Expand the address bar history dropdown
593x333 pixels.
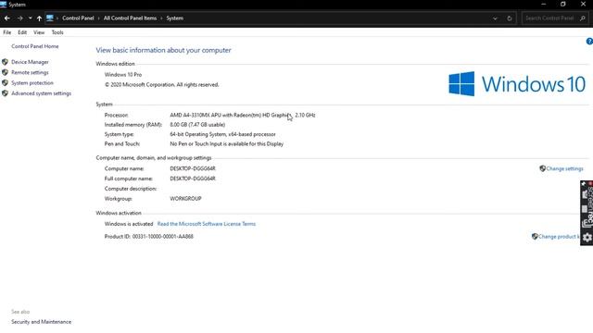point(495,18)
